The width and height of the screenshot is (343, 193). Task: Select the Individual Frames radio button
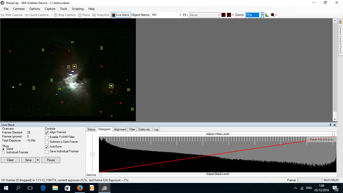(x=3, y=153)
